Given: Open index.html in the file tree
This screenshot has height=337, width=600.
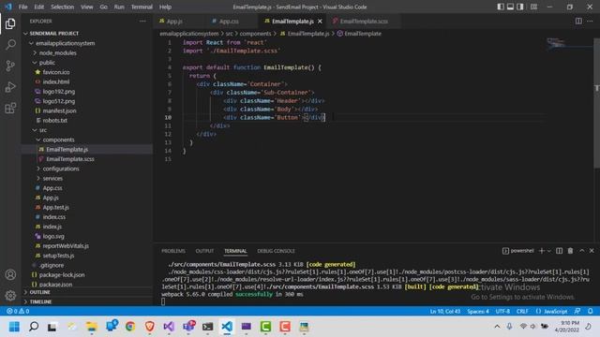Looking at the screenshot, I should tap(56, 82).
